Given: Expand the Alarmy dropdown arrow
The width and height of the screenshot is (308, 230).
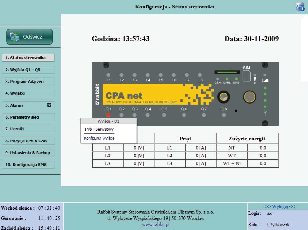Looking at the screenshot, I should (49, 105).
